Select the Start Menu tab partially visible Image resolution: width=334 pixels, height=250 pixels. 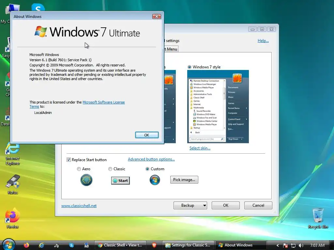[171, 49]
